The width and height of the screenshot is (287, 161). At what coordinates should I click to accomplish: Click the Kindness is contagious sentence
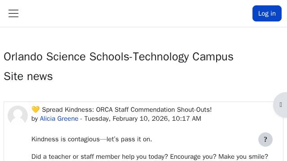91,139
